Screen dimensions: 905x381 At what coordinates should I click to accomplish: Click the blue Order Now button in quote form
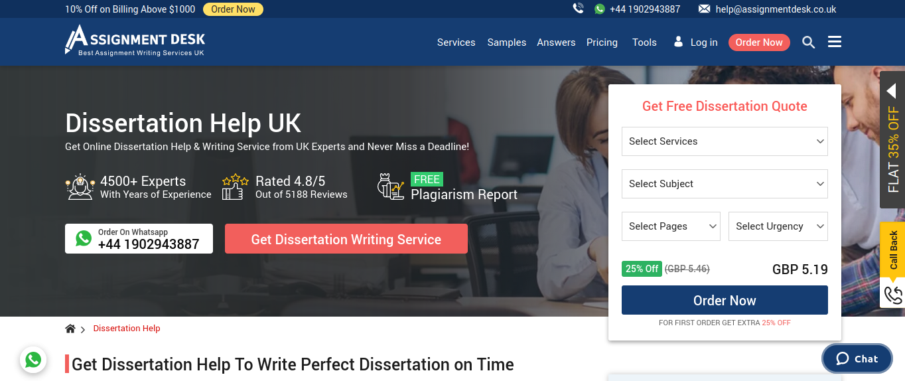point(725,300)
